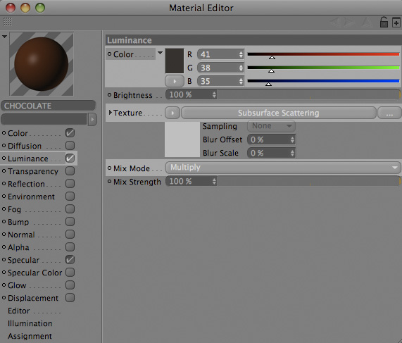This screenshot has width=402, height=343.
Task: Click the arrow button below the color swatch
Action: pyautogui.click(x=175, y=81)
